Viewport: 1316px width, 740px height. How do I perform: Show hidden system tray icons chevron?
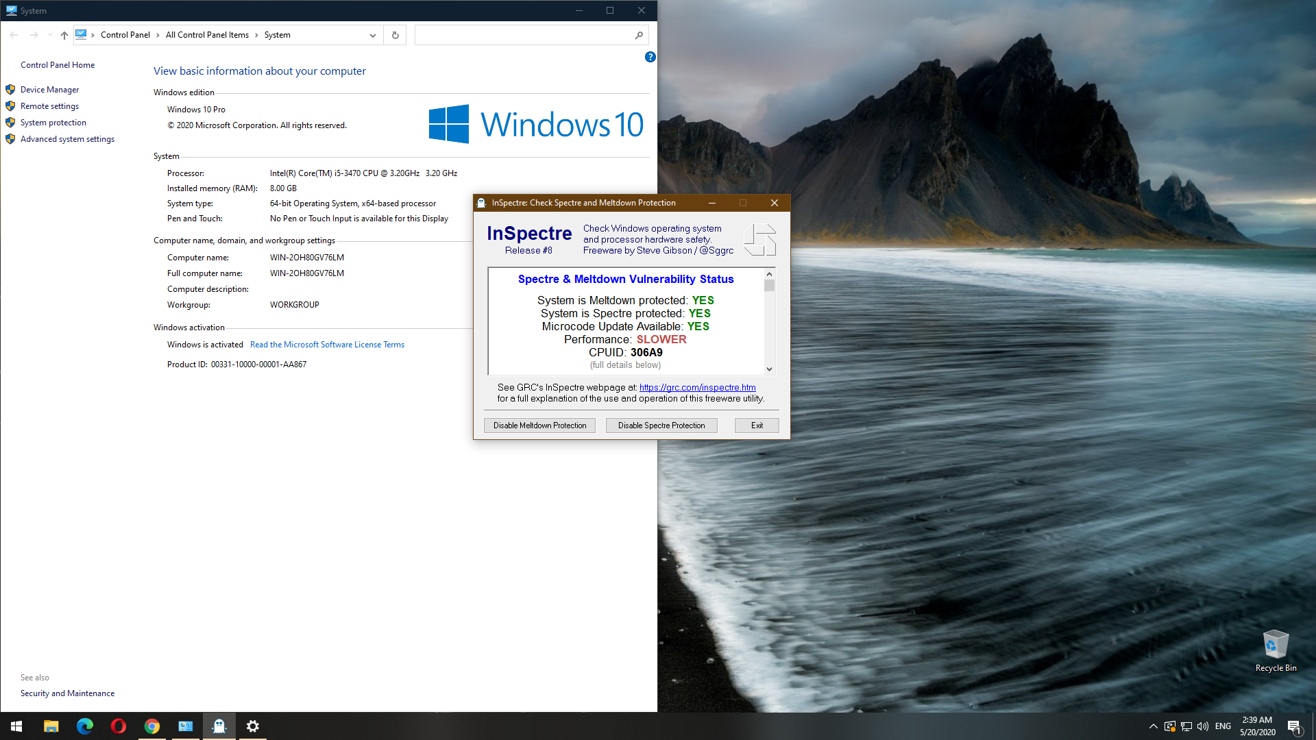click(1153, 726)
